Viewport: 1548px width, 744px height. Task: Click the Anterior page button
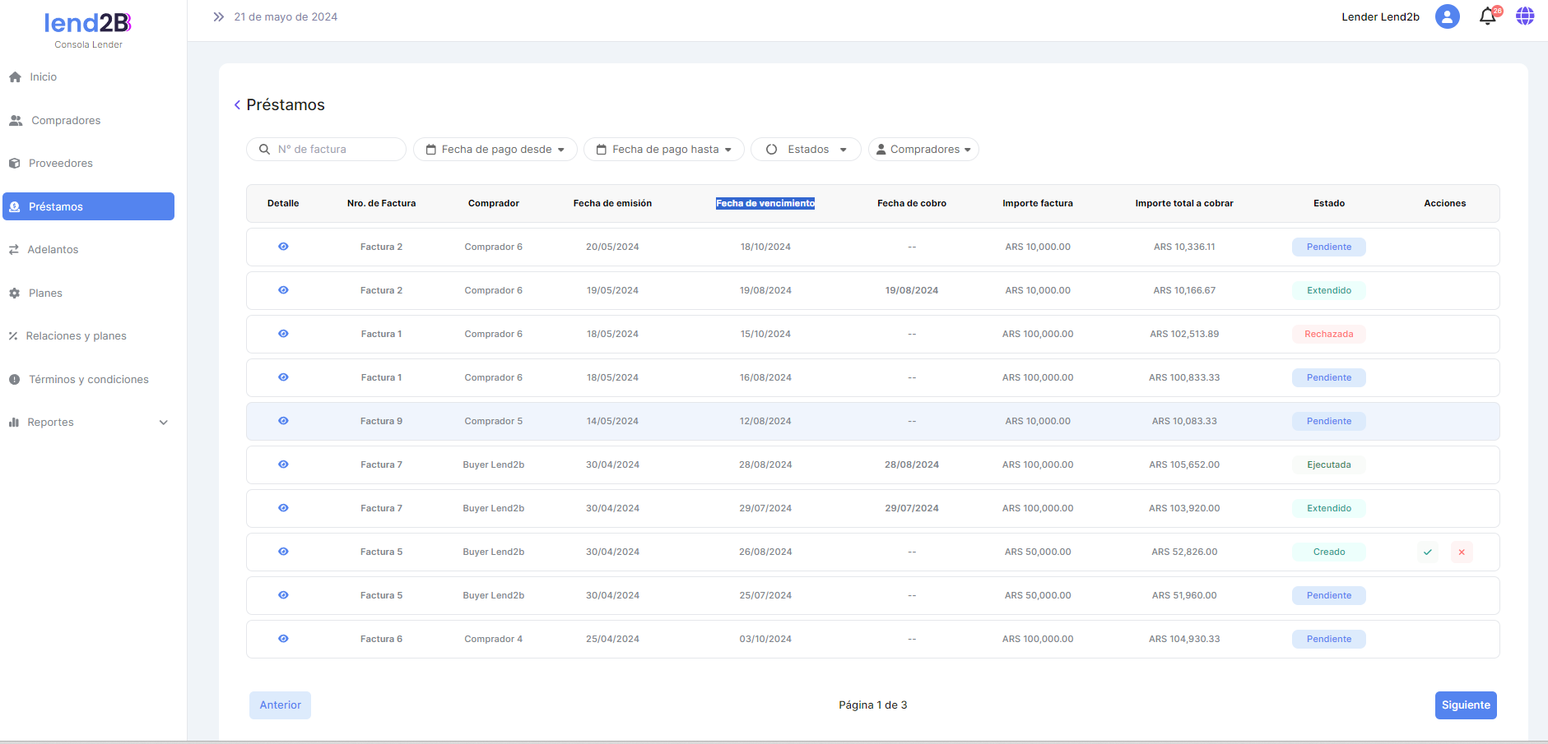point(280,705)
